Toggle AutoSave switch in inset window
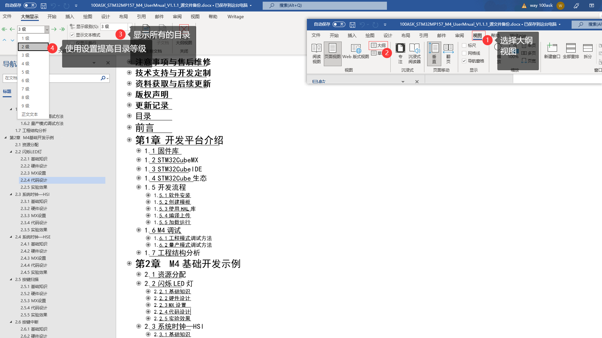Viewport: 602px width, 338px height. pyautogui.click(x=339, y=24)
